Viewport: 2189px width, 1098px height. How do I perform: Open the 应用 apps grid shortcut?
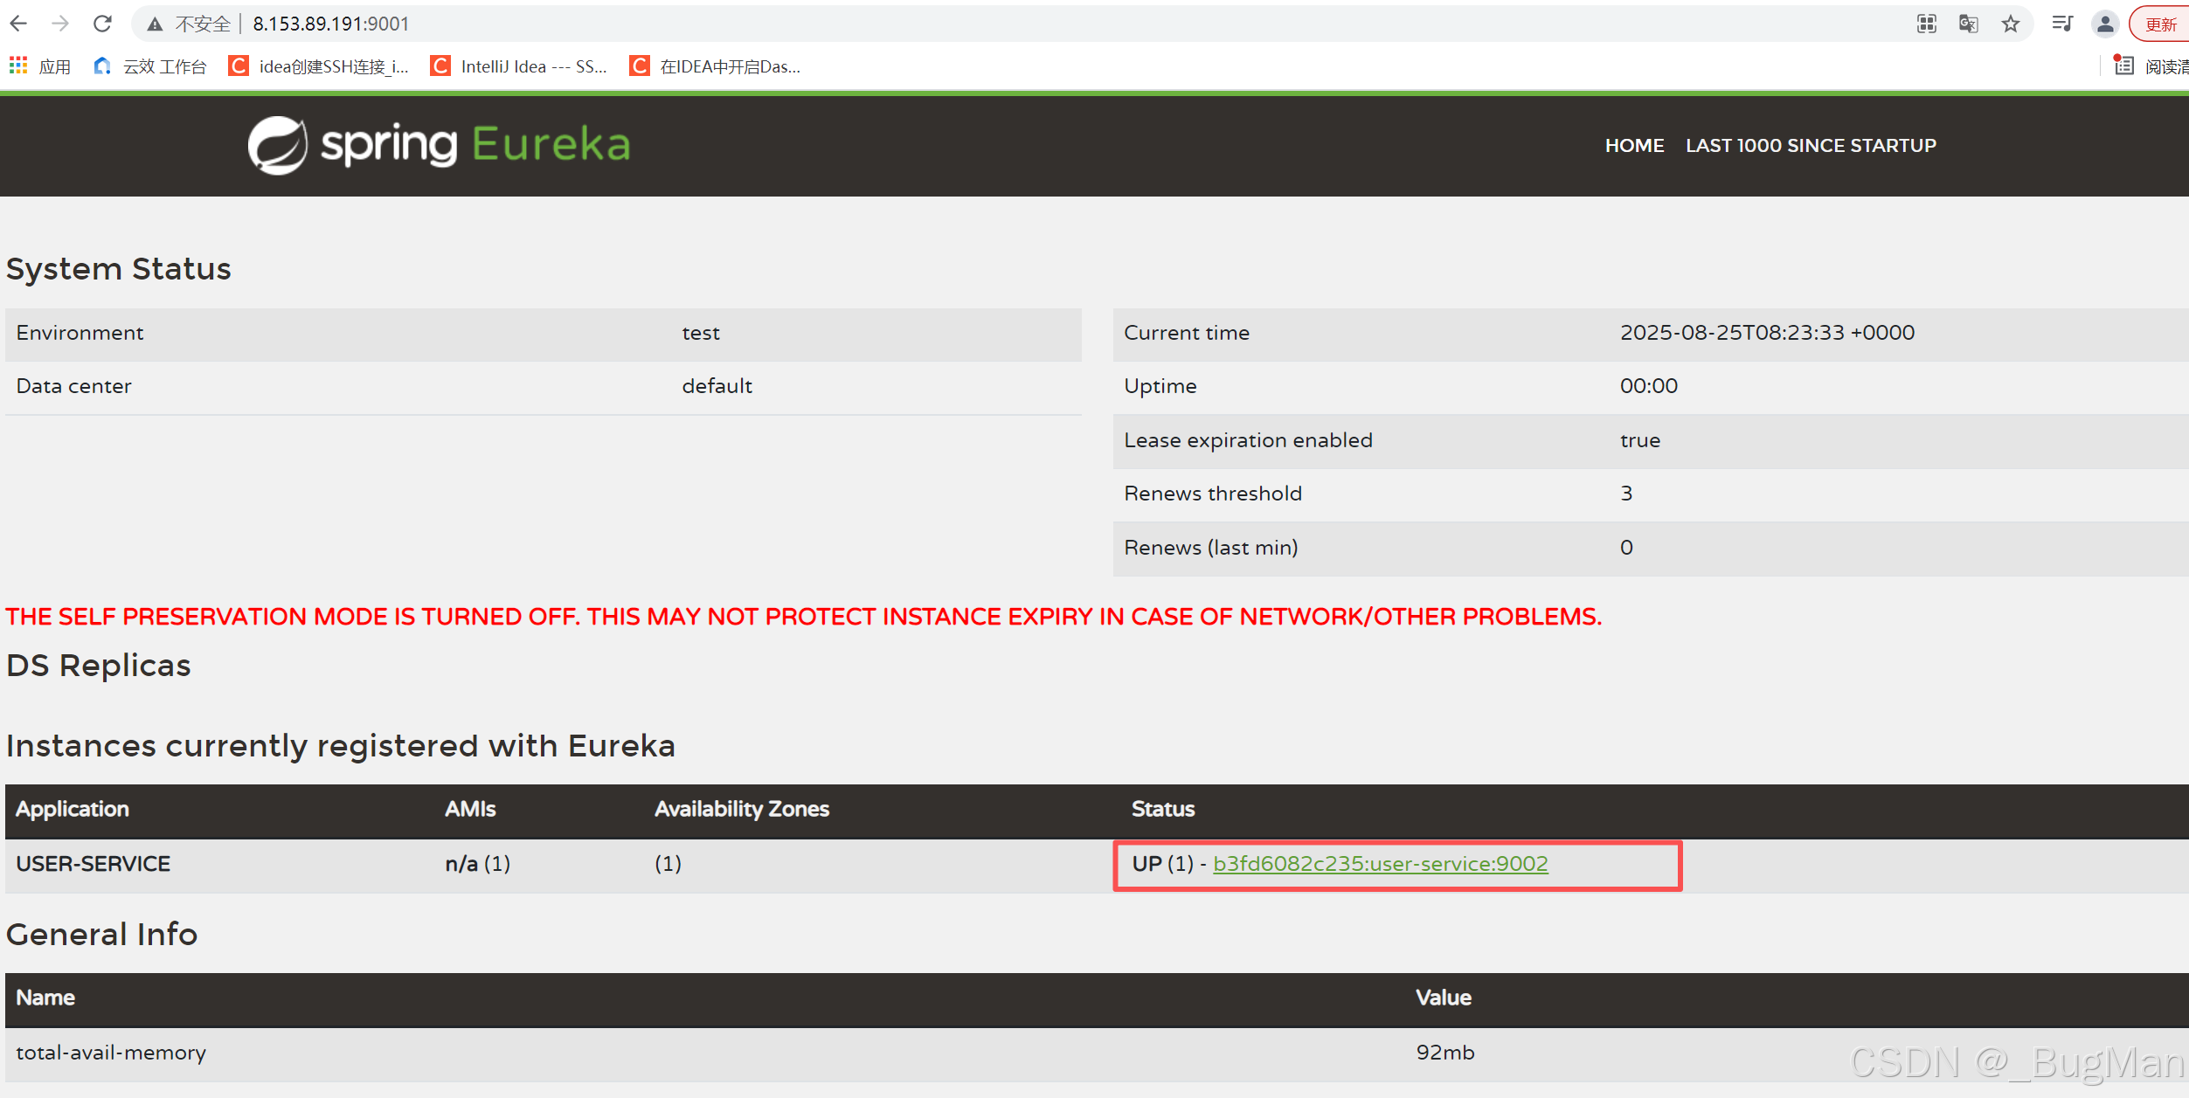click(x=39, y=66)
